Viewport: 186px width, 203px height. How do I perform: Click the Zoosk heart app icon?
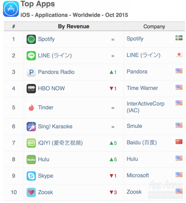(31, 192)
